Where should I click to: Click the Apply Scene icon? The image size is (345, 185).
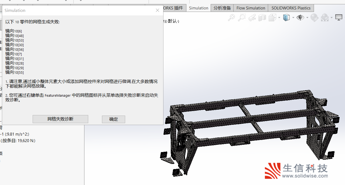tap(324, 18)
